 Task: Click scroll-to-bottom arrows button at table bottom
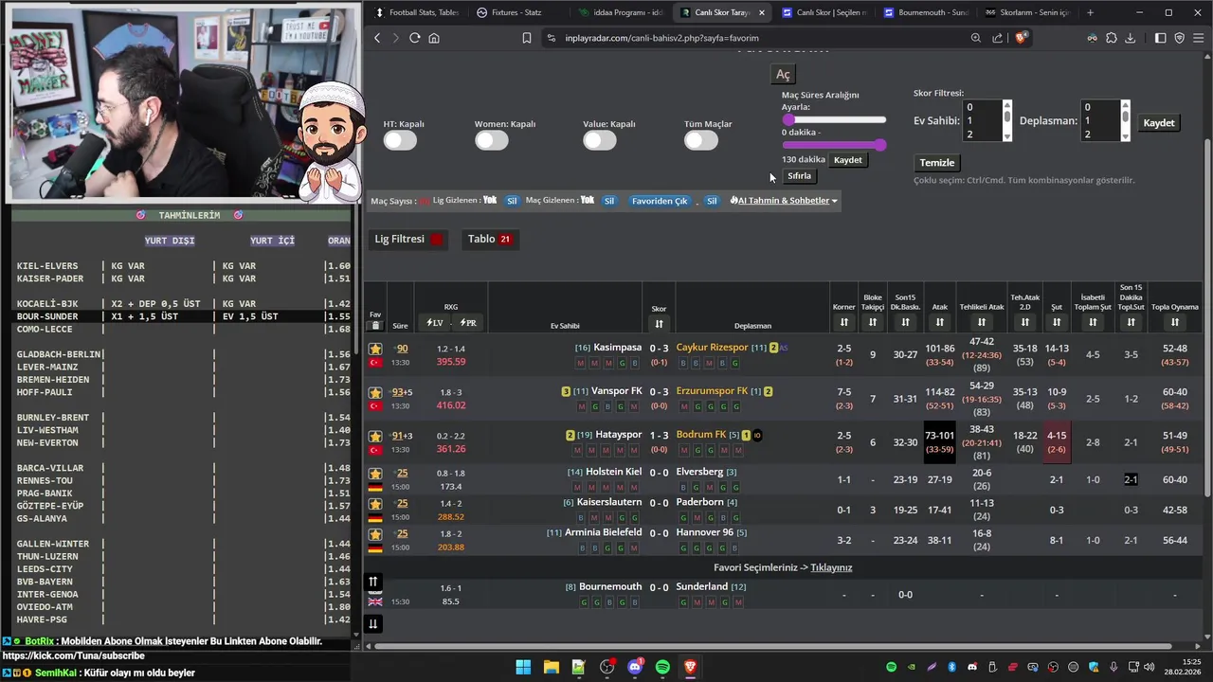pyautogui.click(x=373, y=623)
